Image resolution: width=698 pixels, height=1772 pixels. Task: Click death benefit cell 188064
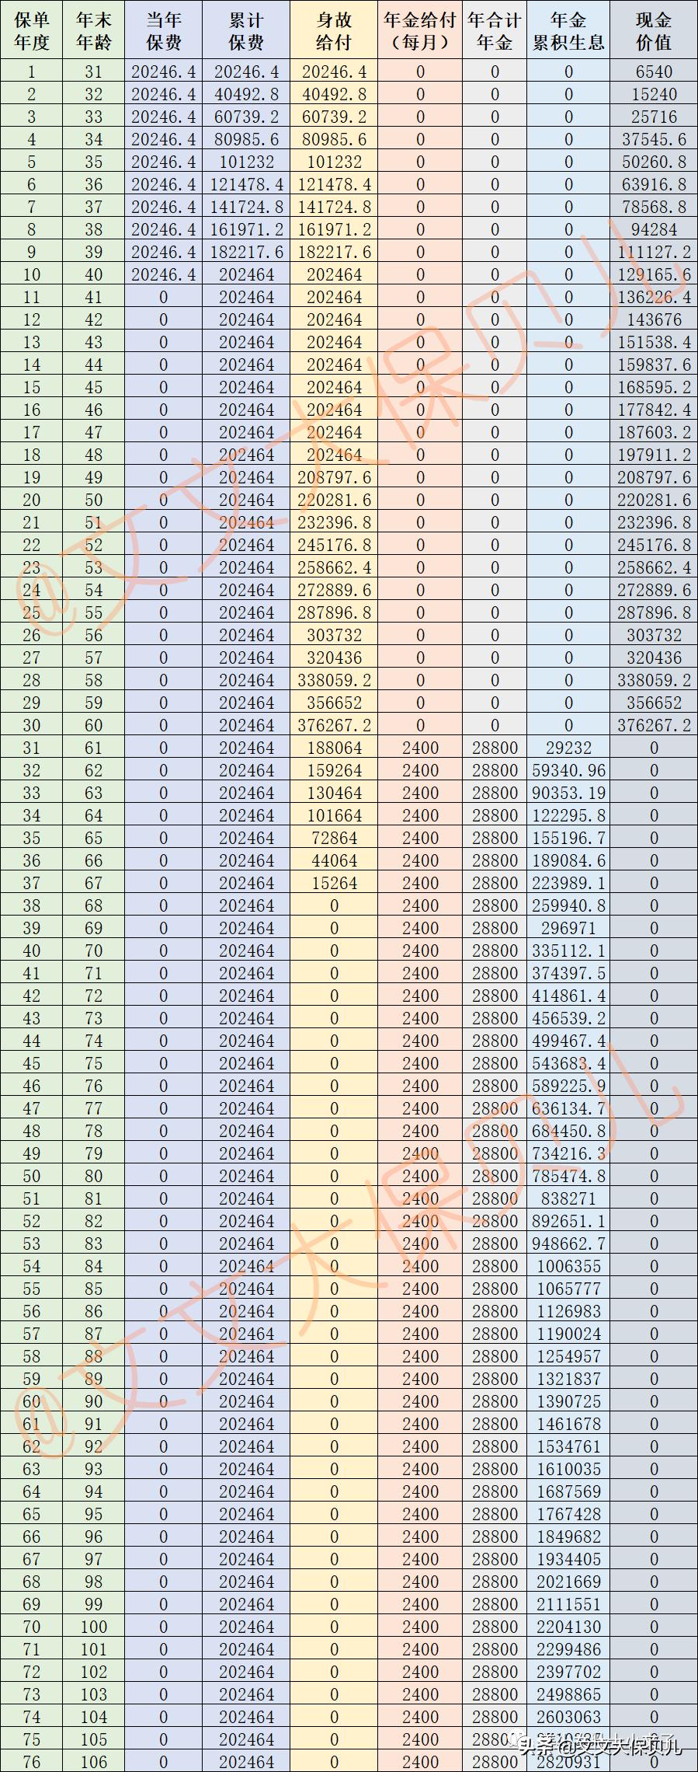[x=334, y=748]
